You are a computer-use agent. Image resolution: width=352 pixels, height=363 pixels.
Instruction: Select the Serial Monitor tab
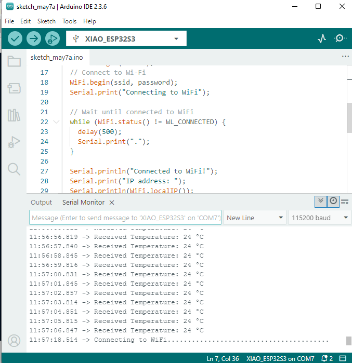(83, 203)
